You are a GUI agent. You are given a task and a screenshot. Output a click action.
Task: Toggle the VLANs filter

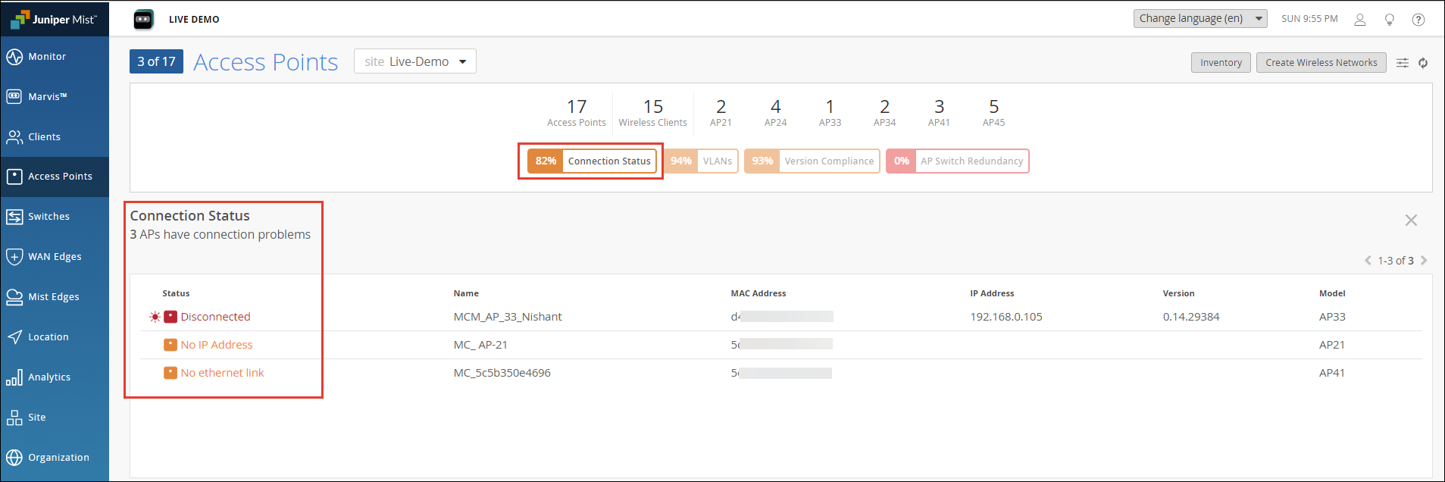(701, 161)
